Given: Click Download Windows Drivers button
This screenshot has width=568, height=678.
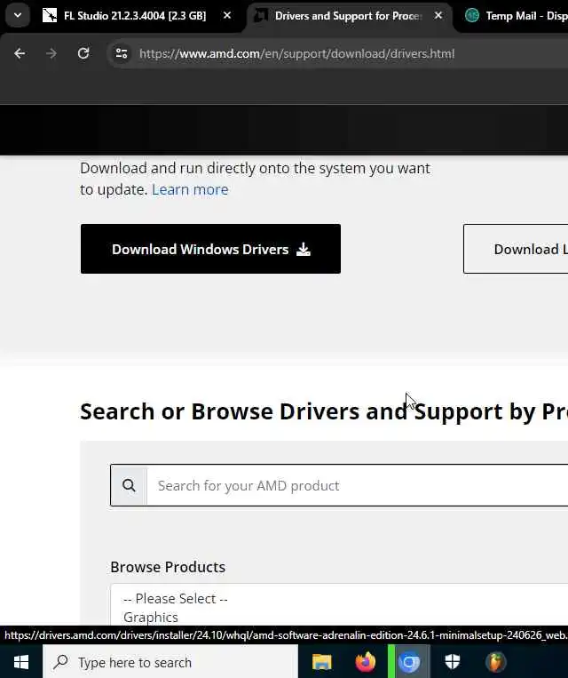Looking at the screenshot, I should coord(210,249).
